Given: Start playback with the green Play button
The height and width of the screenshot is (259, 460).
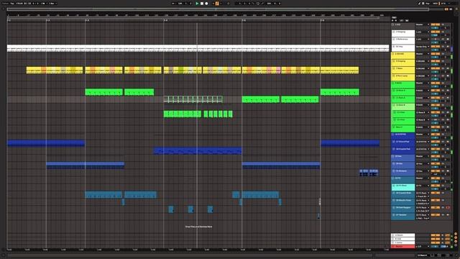Looking at the screenshot, I should (197, 4).
